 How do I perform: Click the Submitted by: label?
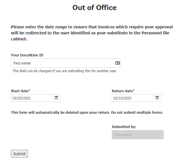124,127
